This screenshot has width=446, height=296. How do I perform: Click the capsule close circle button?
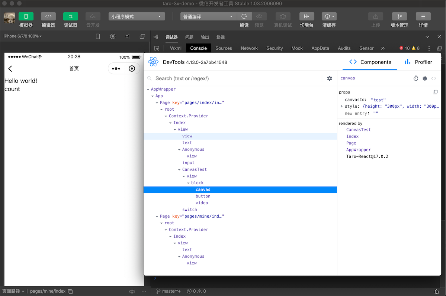click(x=132, y=69)
